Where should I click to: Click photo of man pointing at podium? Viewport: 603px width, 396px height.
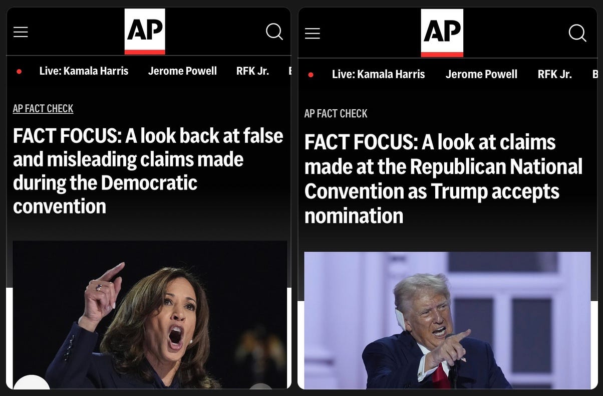pos(447,320)
